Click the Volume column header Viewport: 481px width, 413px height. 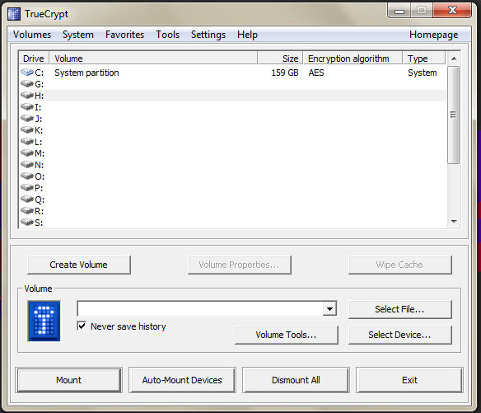click(153, 59)
